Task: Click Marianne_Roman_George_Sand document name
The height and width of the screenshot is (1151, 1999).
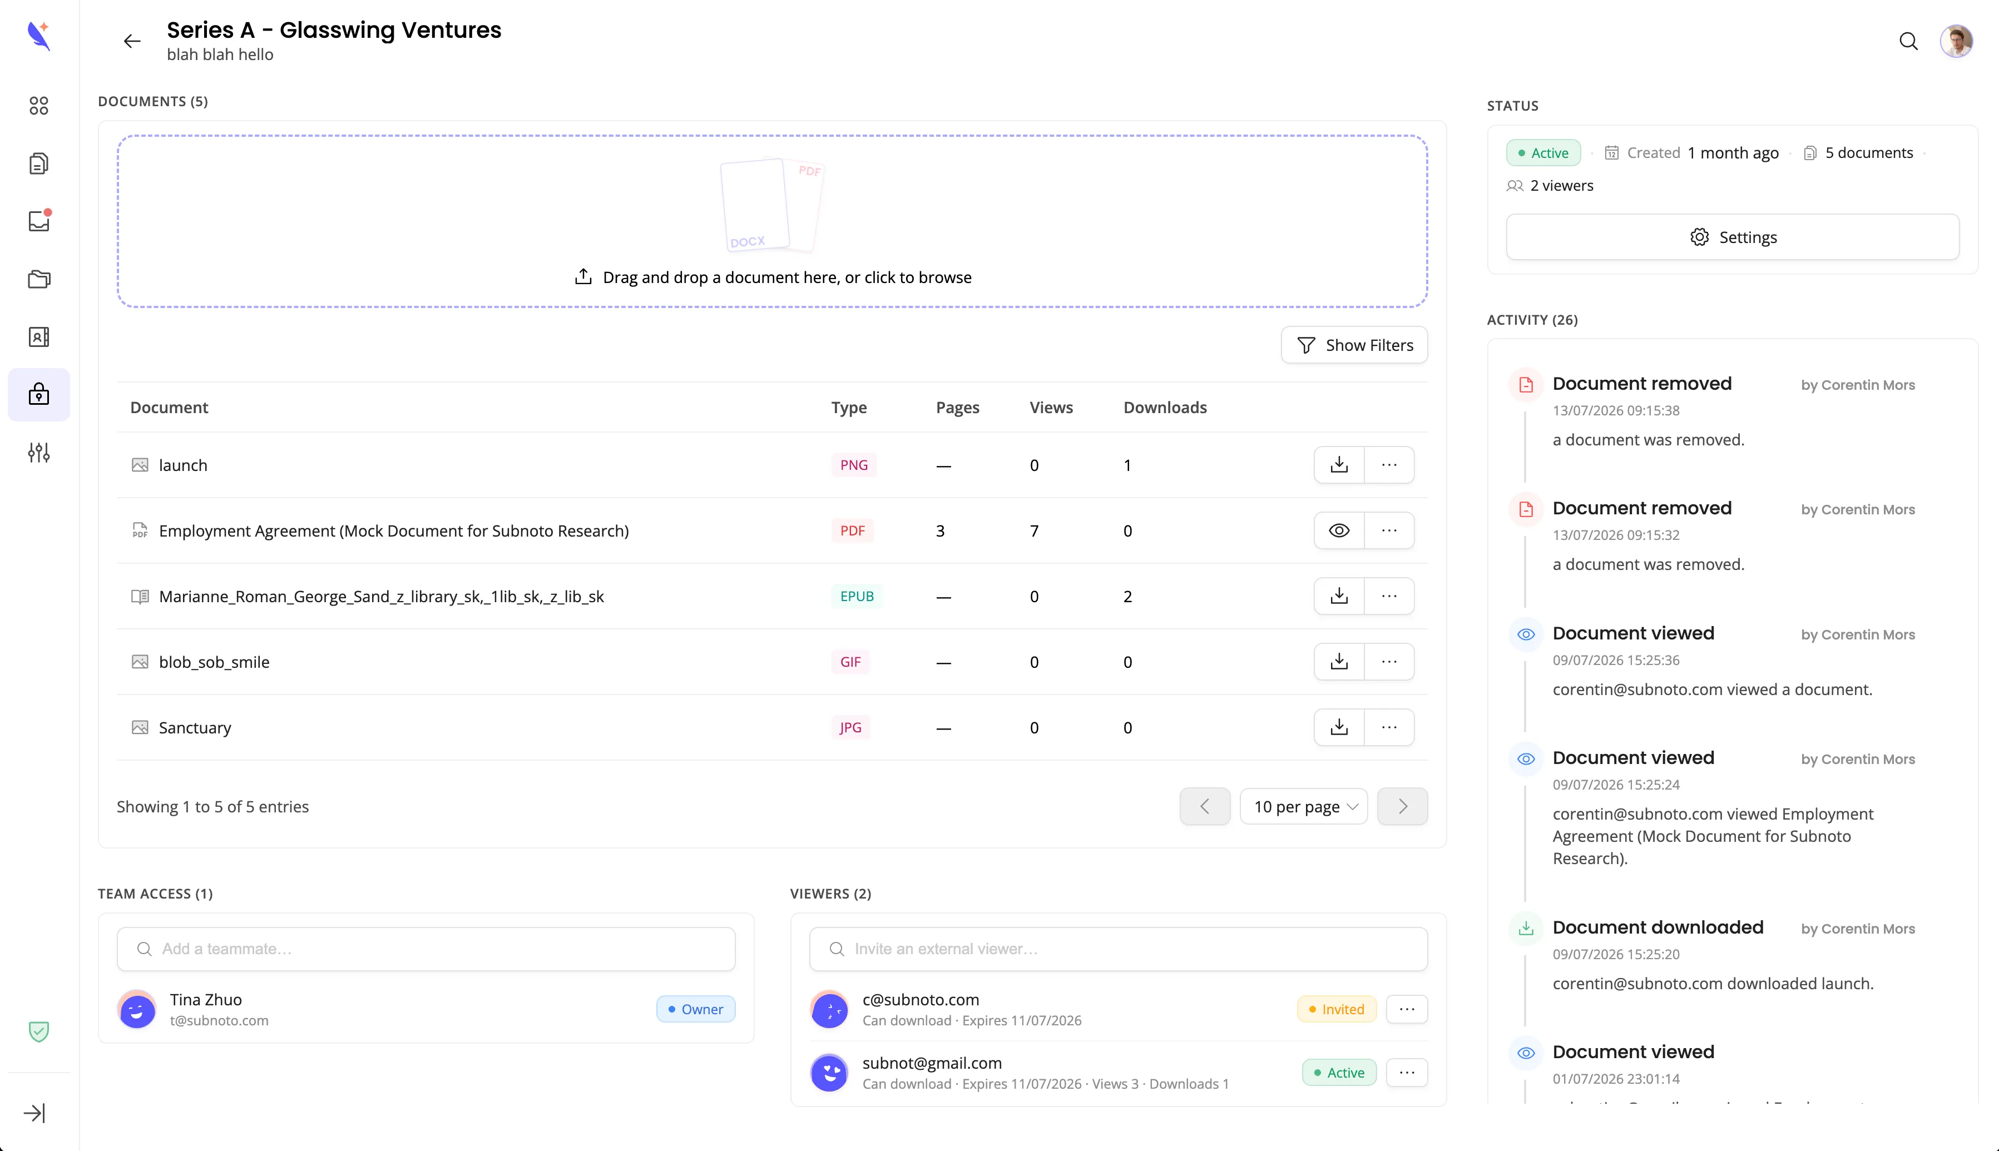Action: pyautogui.click(x=381, y=596)
